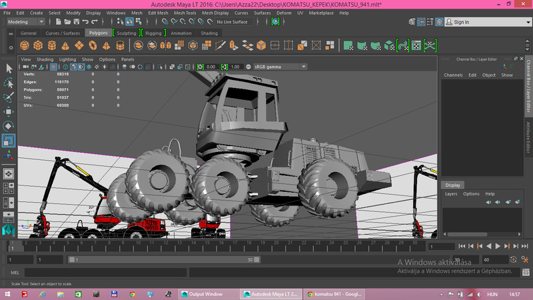Toggle viewport shadows button
This screenshot has width=533, height=300.
tap(113, 67)
